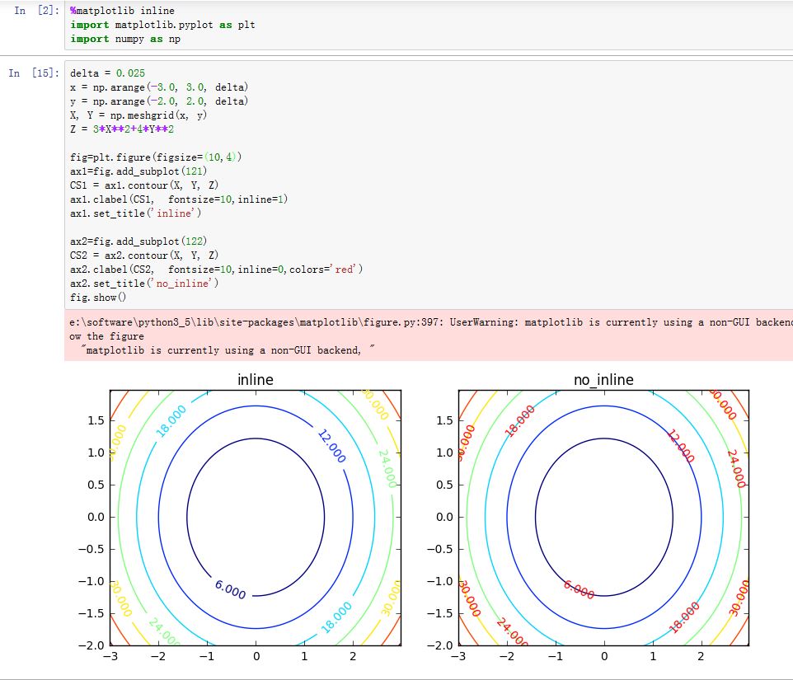The image size is (793, 680).
Task: Click the UserWarning line mentioning figure.py:397
Action: pos(431,322)
